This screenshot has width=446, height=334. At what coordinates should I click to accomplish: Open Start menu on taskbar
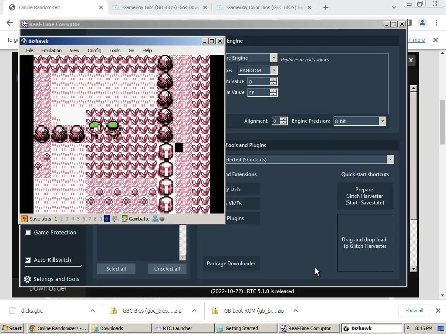point(12,328)
